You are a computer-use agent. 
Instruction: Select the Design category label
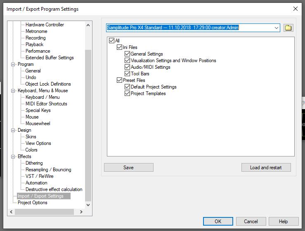tap(24, 130)
